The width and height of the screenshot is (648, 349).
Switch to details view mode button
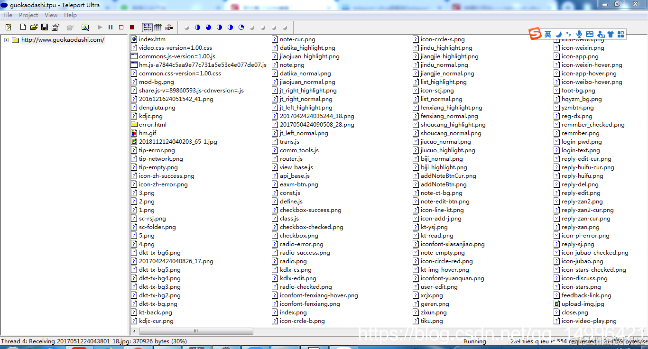click(158, 28)
